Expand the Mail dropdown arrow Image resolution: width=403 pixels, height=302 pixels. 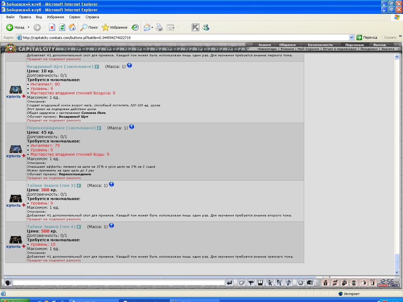152,27
